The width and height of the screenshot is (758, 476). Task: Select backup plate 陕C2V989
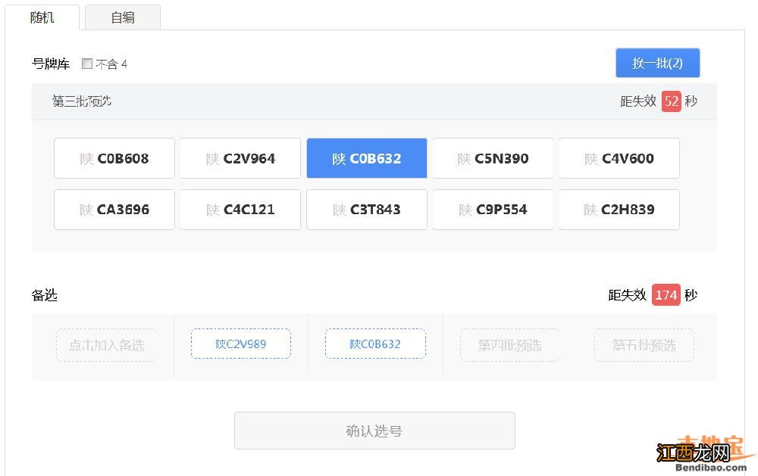(x=241, y=344)
